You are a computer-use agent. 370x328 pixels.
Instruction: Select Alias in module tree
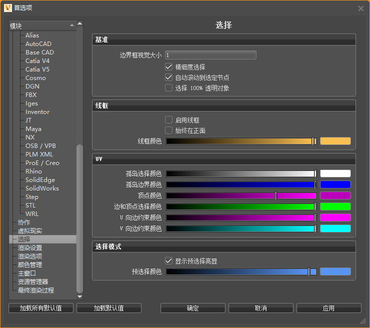point(32,35)
